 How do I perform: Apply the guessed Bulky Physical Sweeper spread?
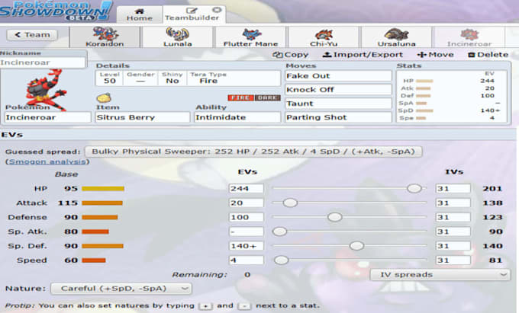pos(253,152)
